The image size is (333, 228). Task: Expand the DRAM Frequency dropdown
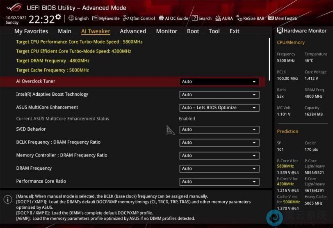tap(219, 168)
